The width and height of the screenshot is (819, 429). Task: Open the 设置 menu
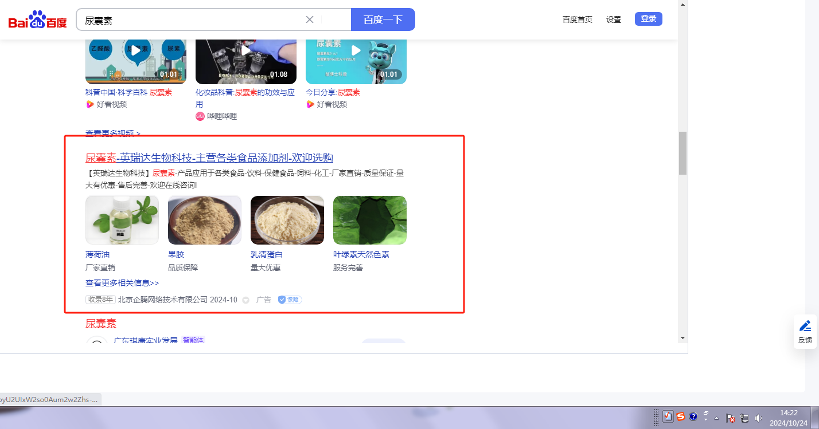click(x=614, y=19)
